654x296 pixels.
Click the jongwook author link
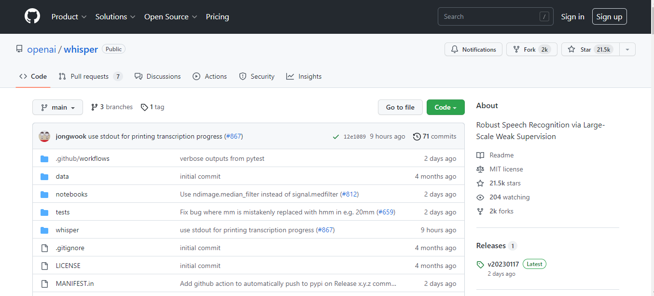tap(71, 137)
